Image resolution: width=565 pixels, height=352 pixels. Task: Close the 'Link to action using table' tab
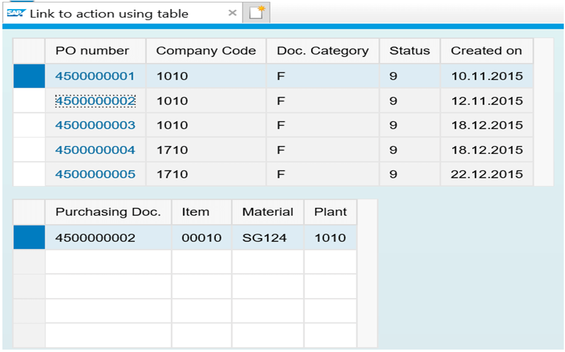[232, 13]
